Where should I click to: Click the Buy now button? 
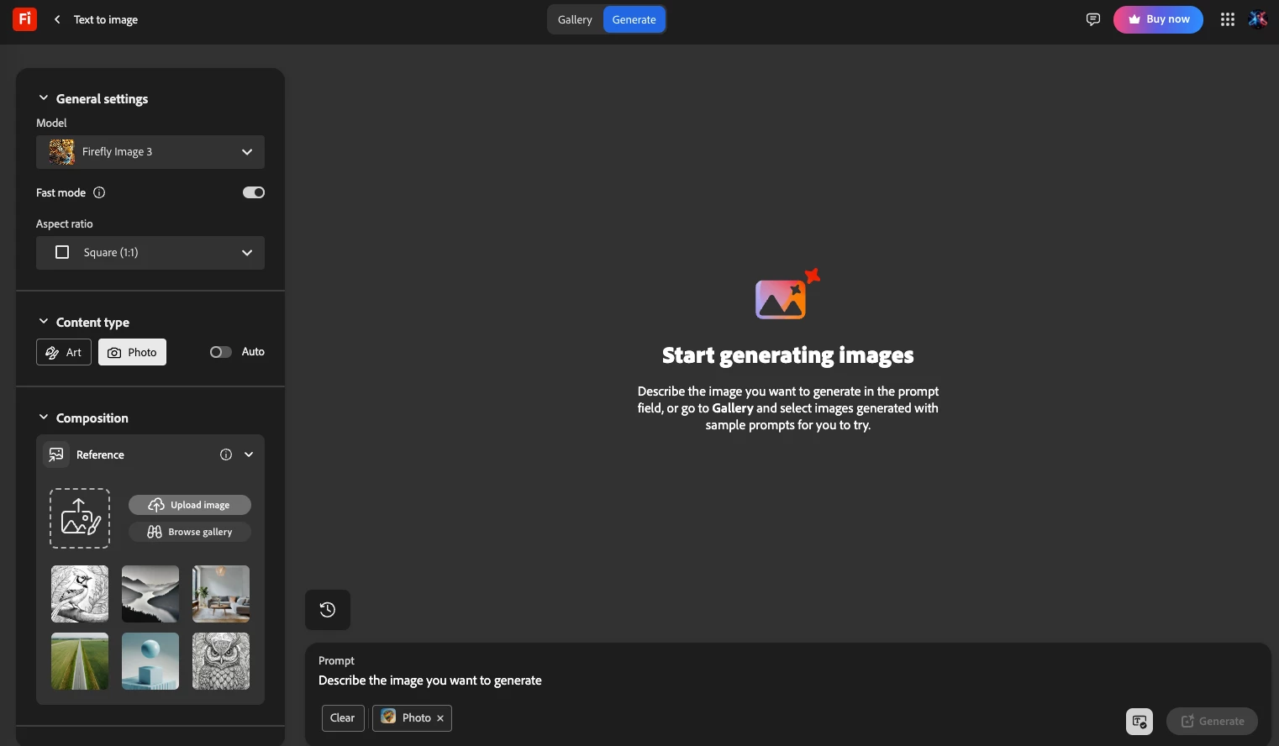1158,19
